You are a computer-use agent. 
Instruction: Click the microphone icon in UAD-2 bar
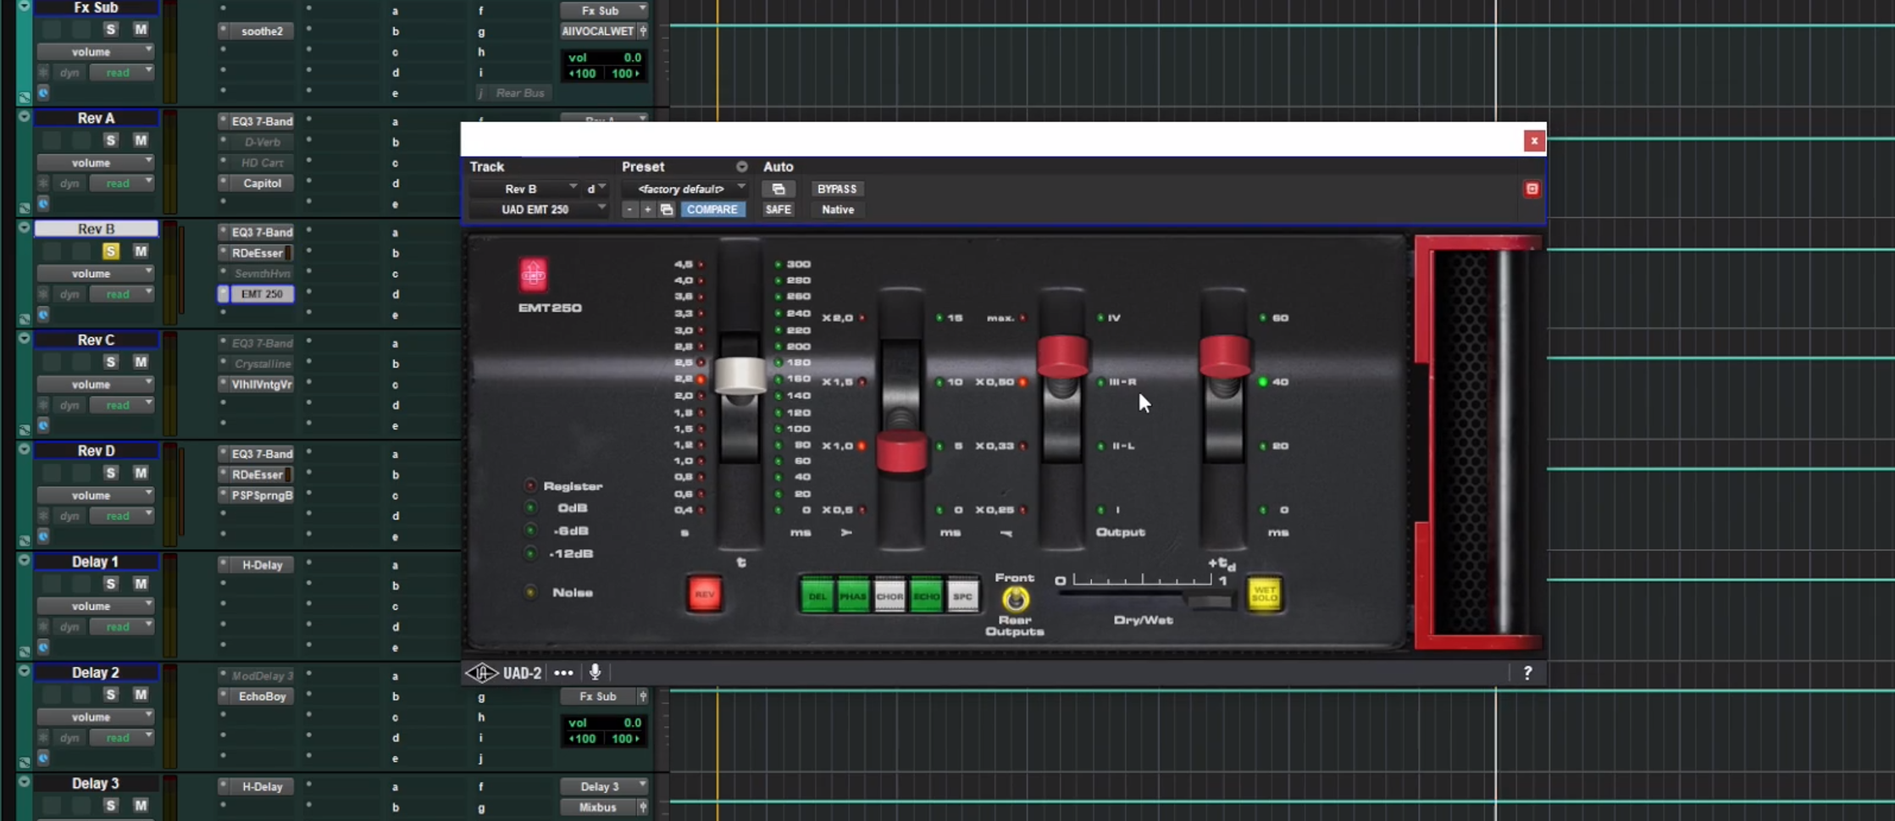(x=595, y=673)
